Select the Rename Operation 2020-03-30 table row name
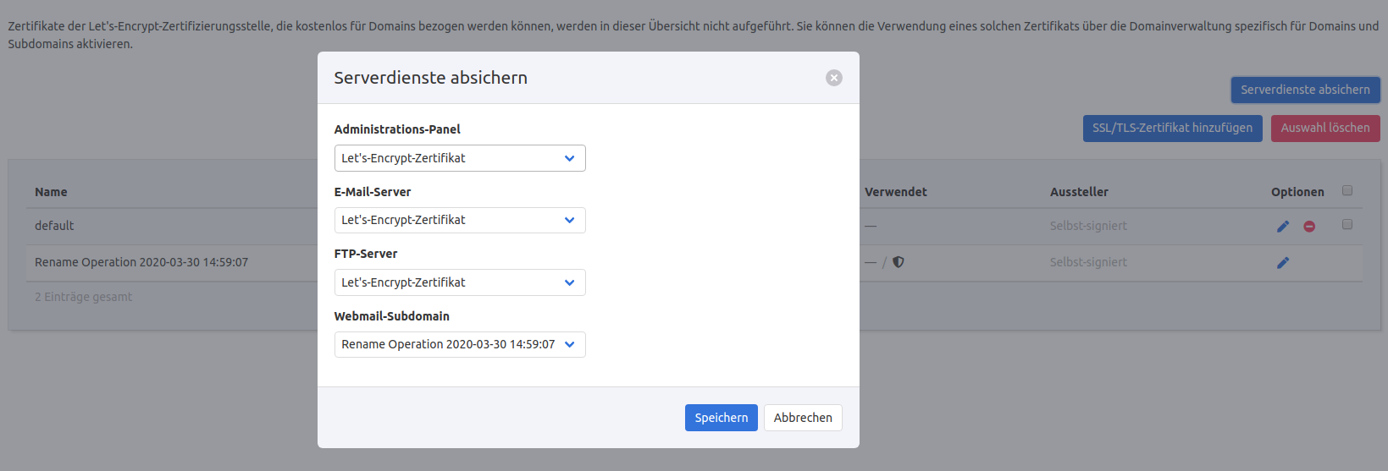The width and height of the screenshot is (1388, 471). coord(141,262)
